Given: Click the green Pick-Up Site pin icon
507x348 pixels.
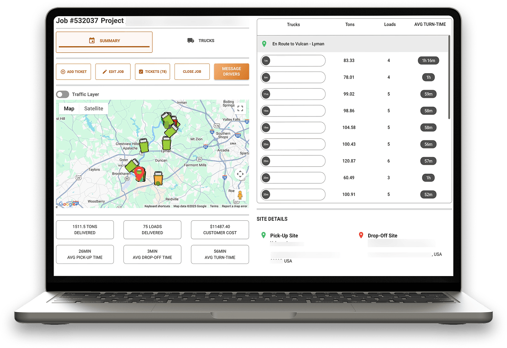Looking at the screenshot, I should [x=264, y=235].
